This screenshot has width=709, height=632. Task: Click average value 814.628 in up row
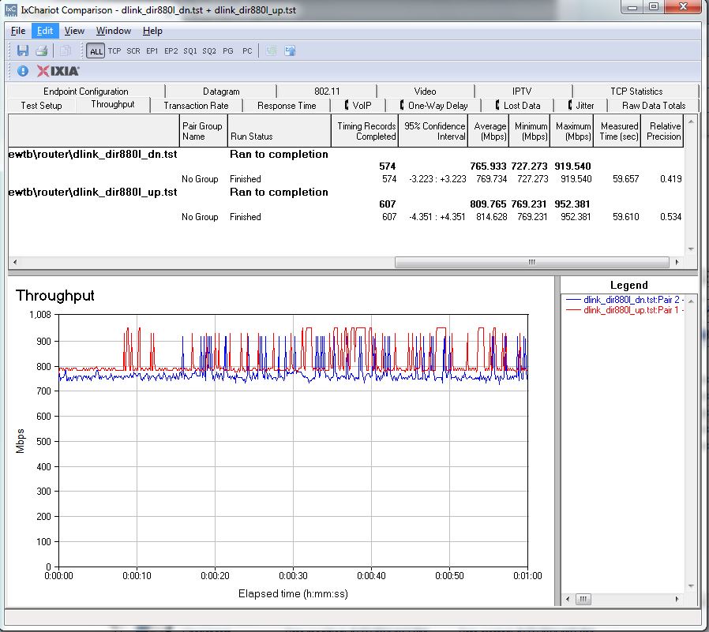(x=492, y=217)
